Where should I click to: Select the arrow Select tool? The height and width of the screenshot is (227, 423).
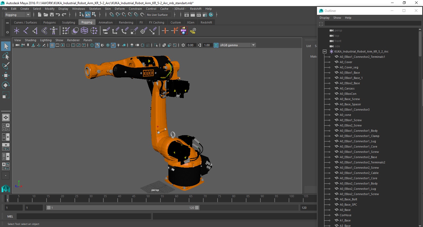6,46
